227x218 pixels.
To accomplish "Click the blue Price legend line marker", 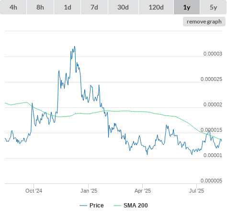I will point(83,206).
